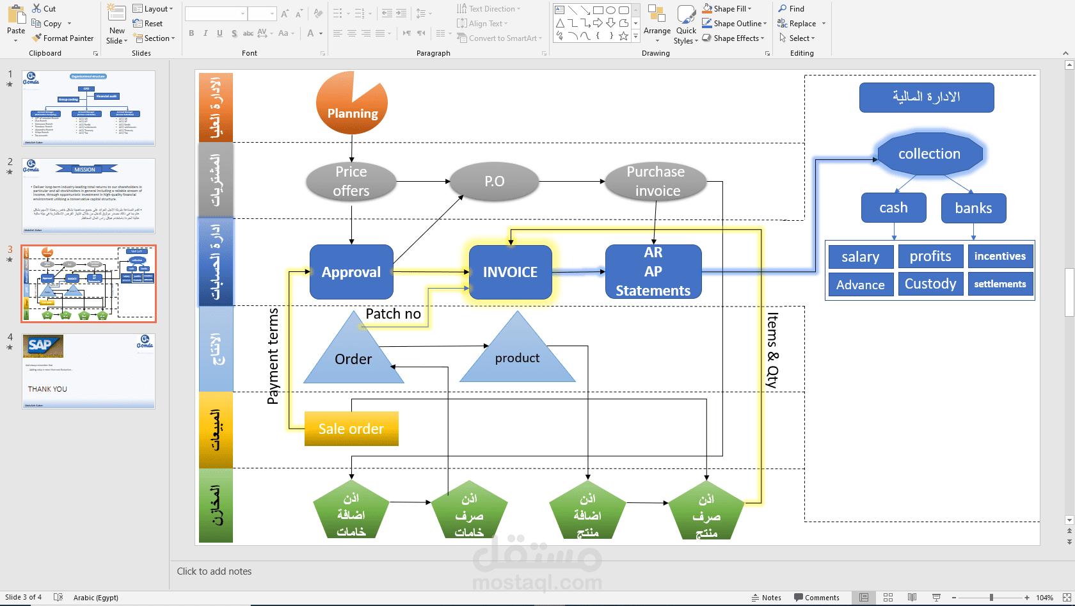Screen dimensions: 1075x606
Task: Switch to Reading View
Action: pos(912,598)
